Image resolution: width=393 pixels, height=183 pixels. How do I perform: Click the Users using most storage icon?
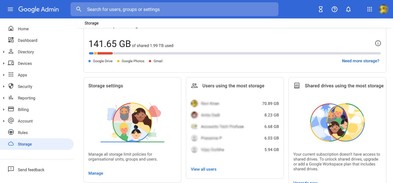click(194, 85)
